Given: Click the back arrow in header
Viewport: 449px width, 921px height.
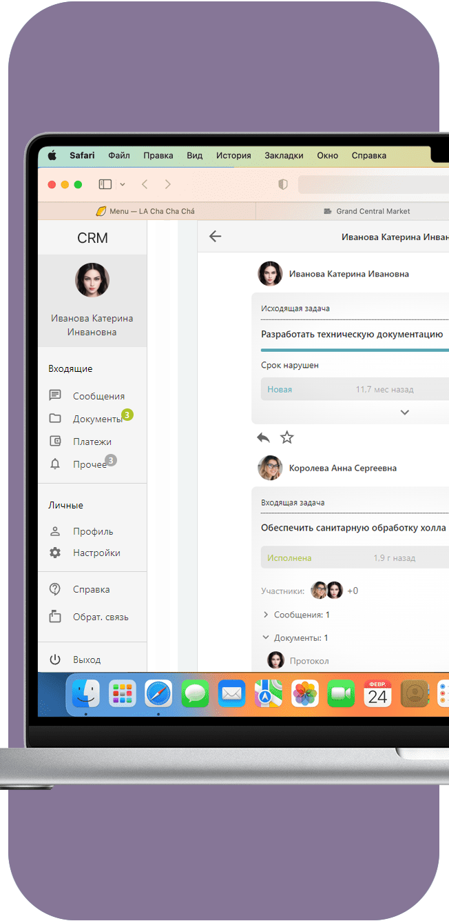Looking at the screenshot, I should [x=215, y=237].
